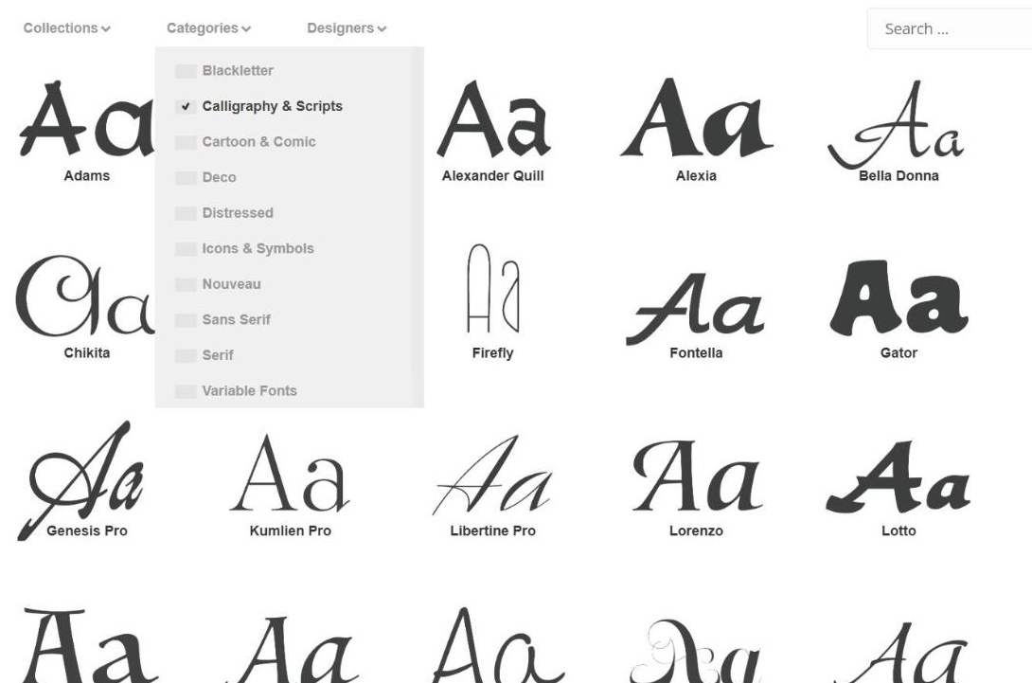The height and width of the screenshot is (683, 1032).
Task: Follow the Bella Donna name link
Action: coord(899,176)
